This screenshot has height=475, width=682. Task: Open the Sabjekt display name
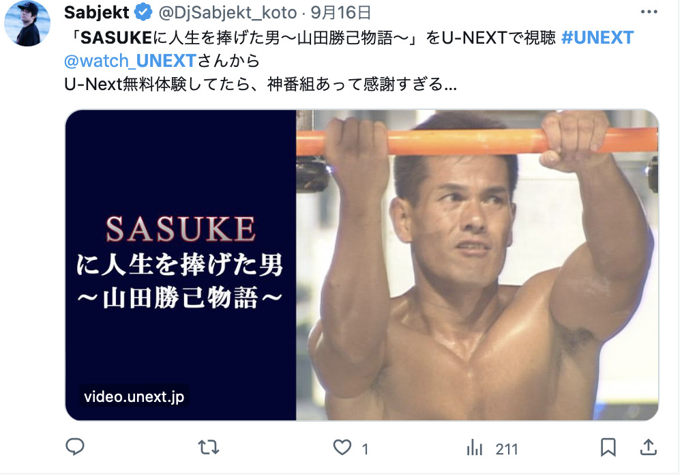[97, 13]
